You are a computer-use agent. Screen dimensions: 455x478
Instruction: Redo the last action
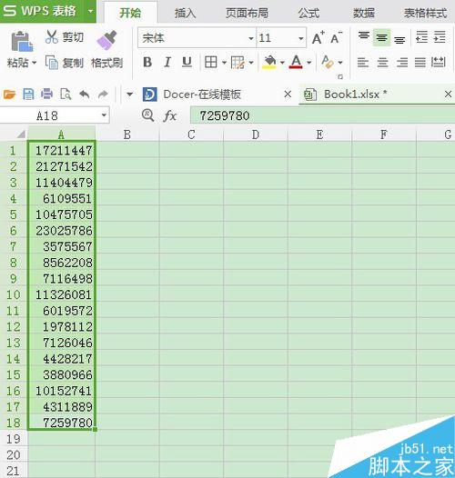point(103,95)
